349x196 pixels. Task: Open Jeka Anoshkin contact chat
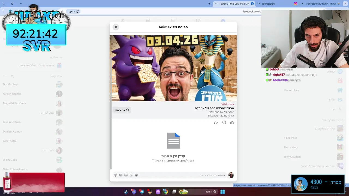[32, 122]
